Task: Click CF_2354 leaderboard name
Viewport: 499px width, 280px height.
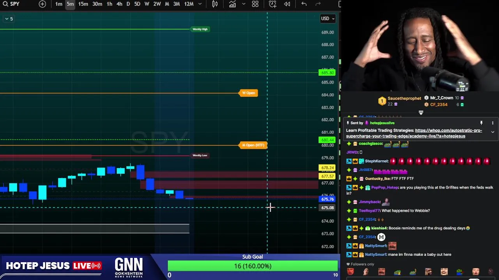Action: point(439,105)
